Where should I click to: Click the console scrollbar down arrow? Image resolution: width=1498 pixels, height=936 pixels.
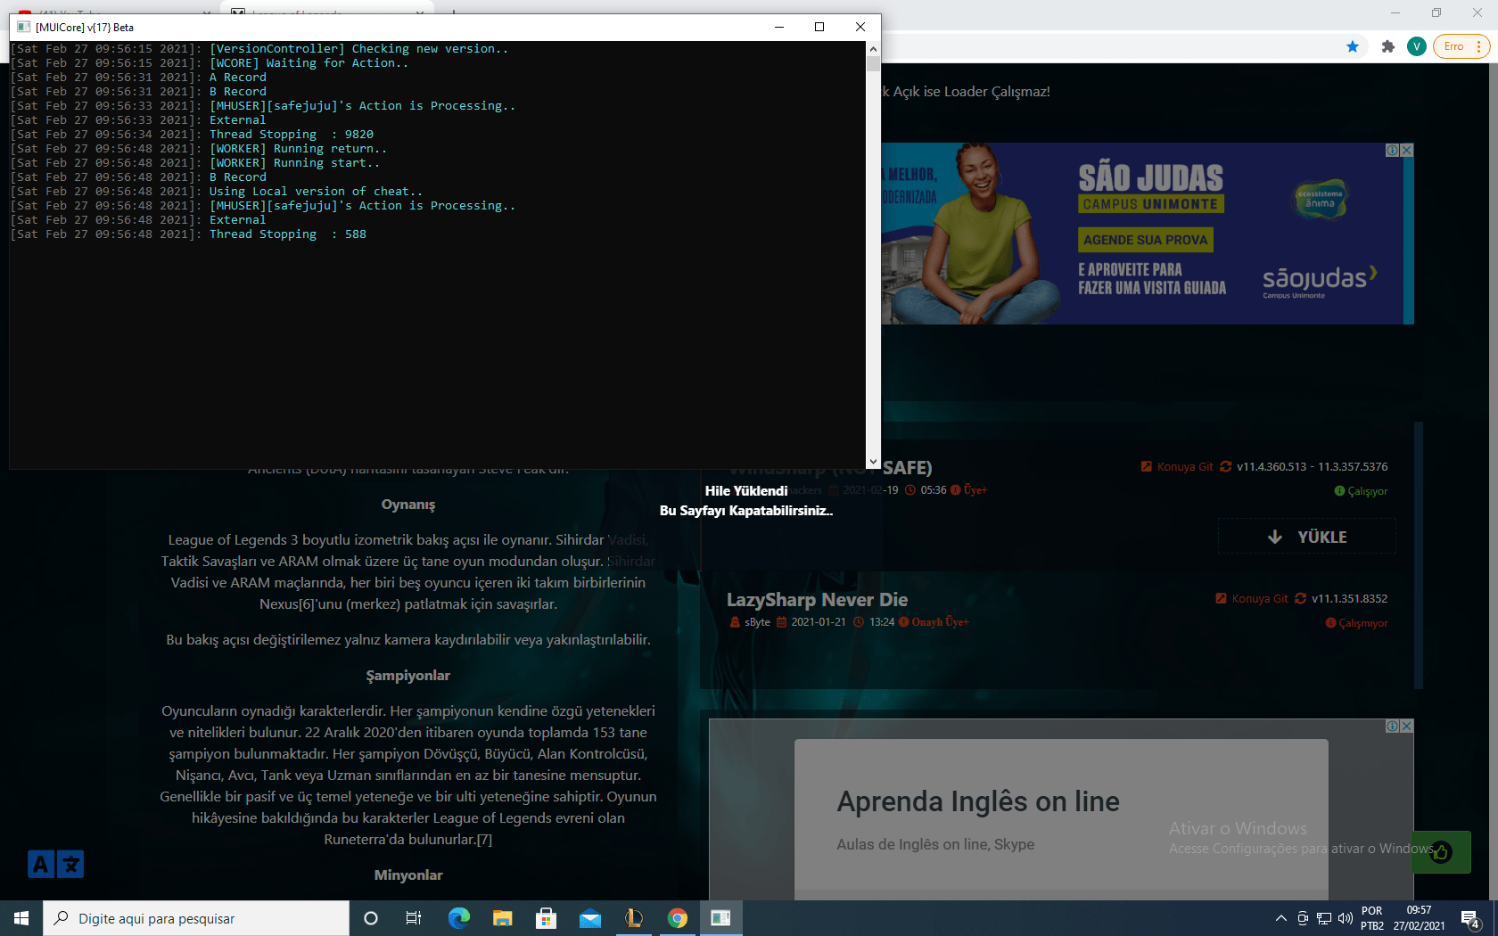[x=873, y=462]
